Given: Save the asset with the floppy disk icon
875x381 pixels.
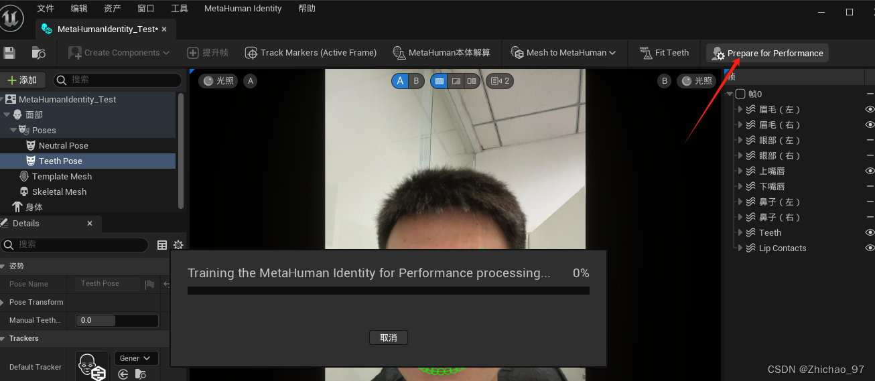Looking at the screenshot, I should pyautogui.click(x=9, y=52).
